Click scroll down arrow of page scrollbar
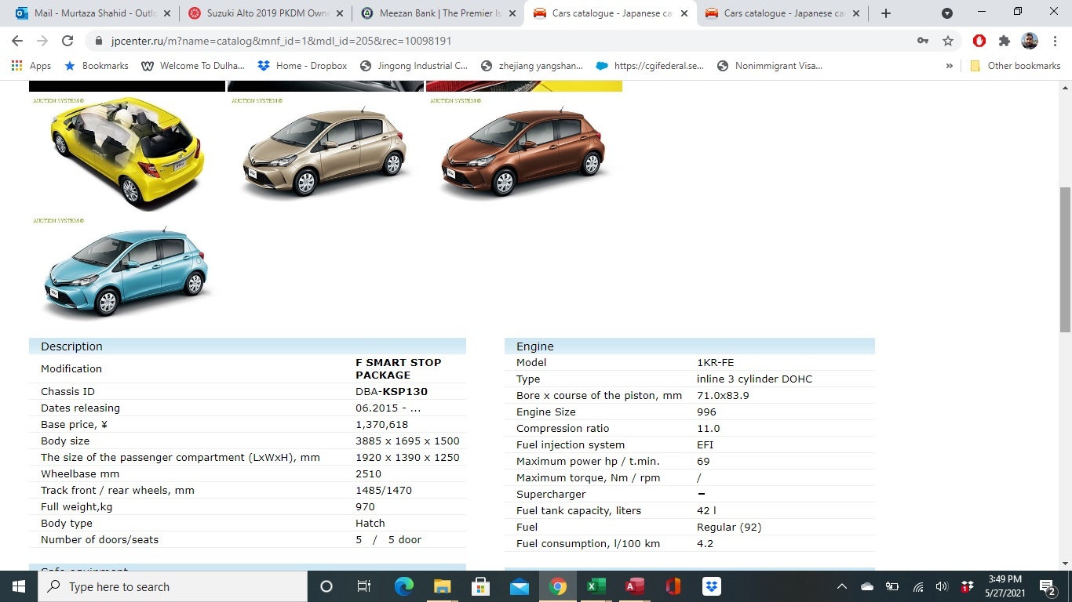The height and width of the screenshot is (602, 1072). [1065, 563]
